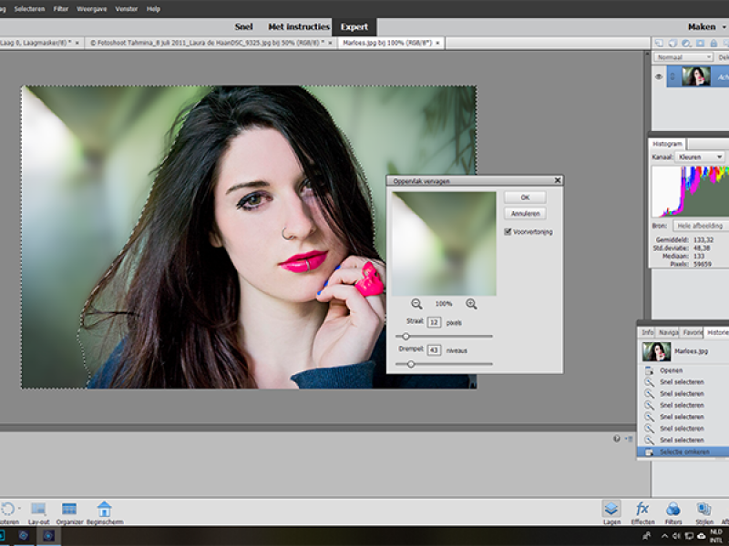Create a new layer using the layer icon
Viewport: 729px width, 546px height.
coord(659,43)
